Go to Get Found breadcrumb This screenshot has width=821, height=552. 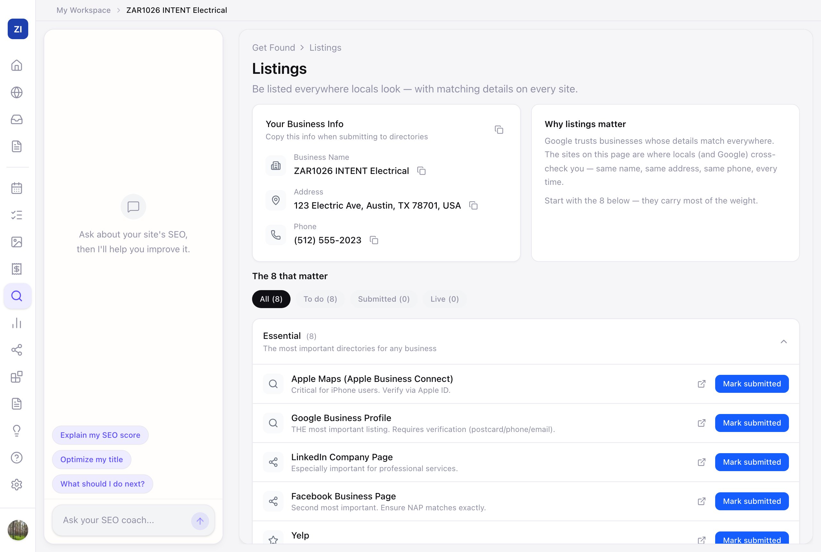pyautogui.click(x=274, y=47)
